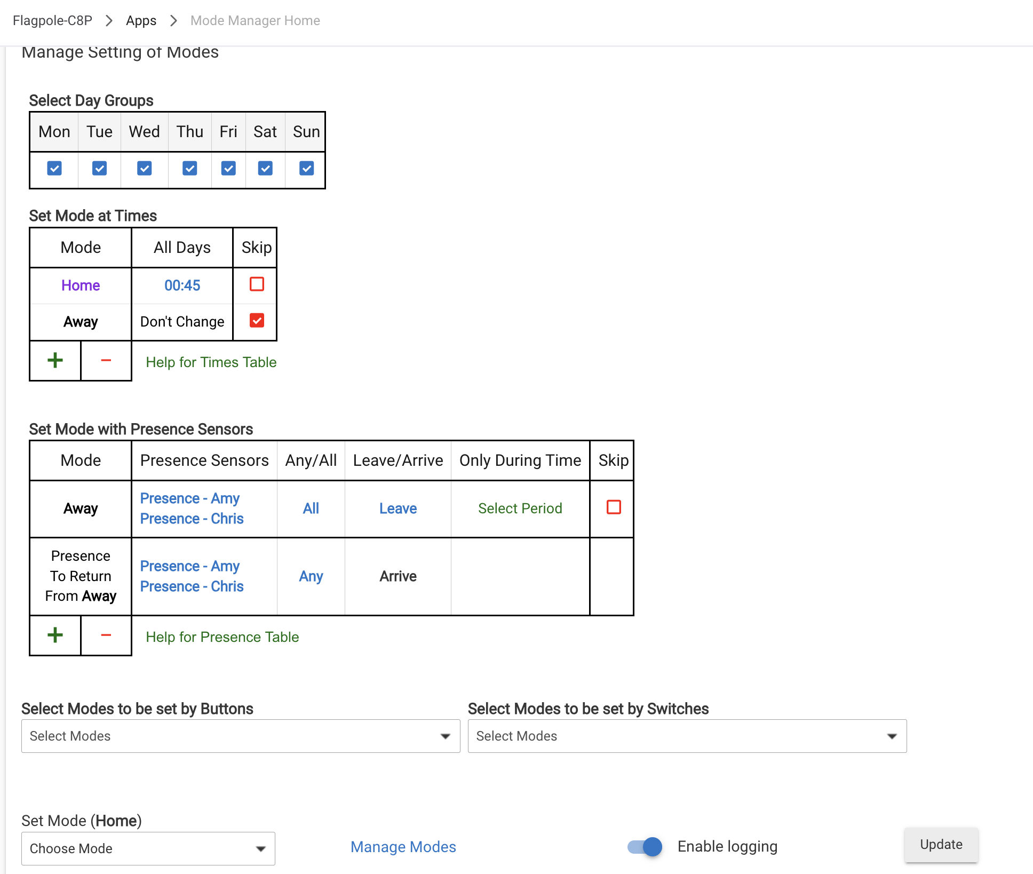
Task: Add a row to the Presence table
Action: 55,635
